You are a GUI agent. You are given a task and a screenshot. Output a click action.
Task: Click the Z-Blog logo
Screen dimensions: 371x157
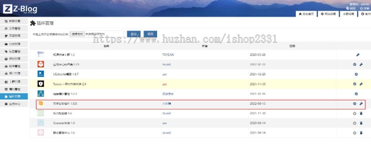tap(20, 9)
